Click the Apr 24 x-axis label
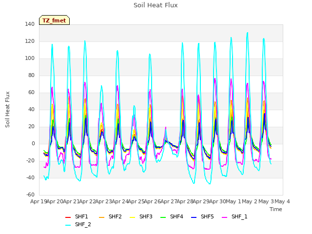Viewport: 312px width, 234px height. 120,201
